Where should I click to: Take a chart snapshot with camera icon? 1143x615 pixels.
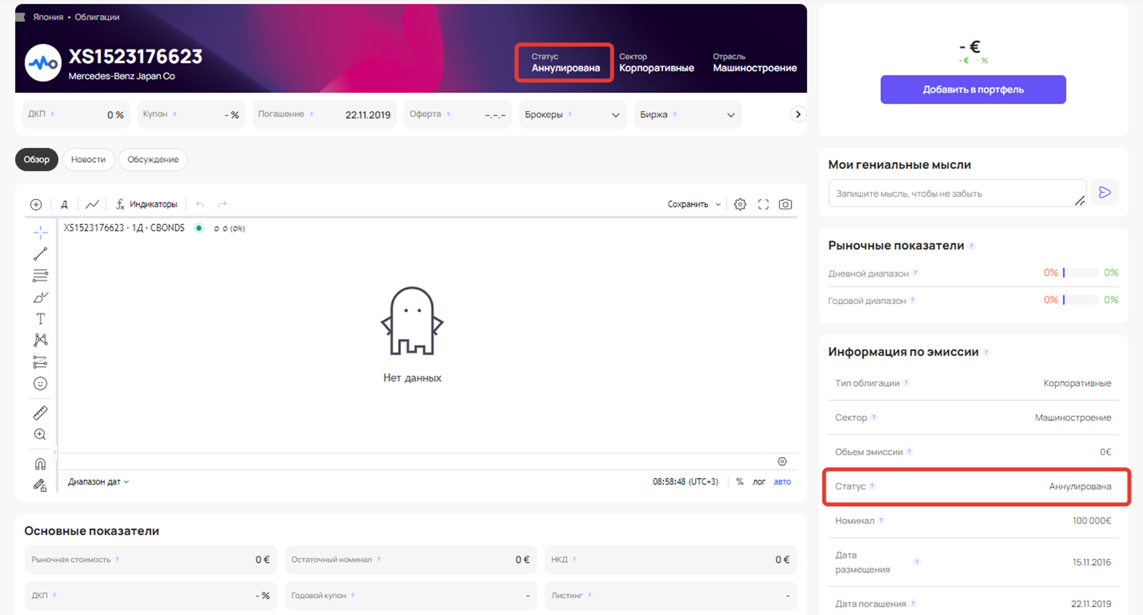[785, 204]
